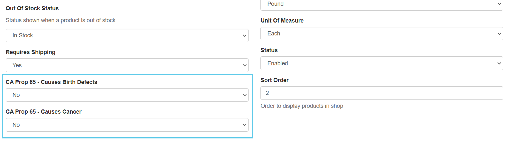Click the chevron arrow on the Enabled select

point(499,63)
